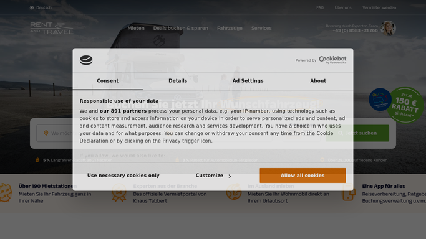Click the Cookiebot checkmark logo icon
The image size is (426, 239).
[86, 60]
